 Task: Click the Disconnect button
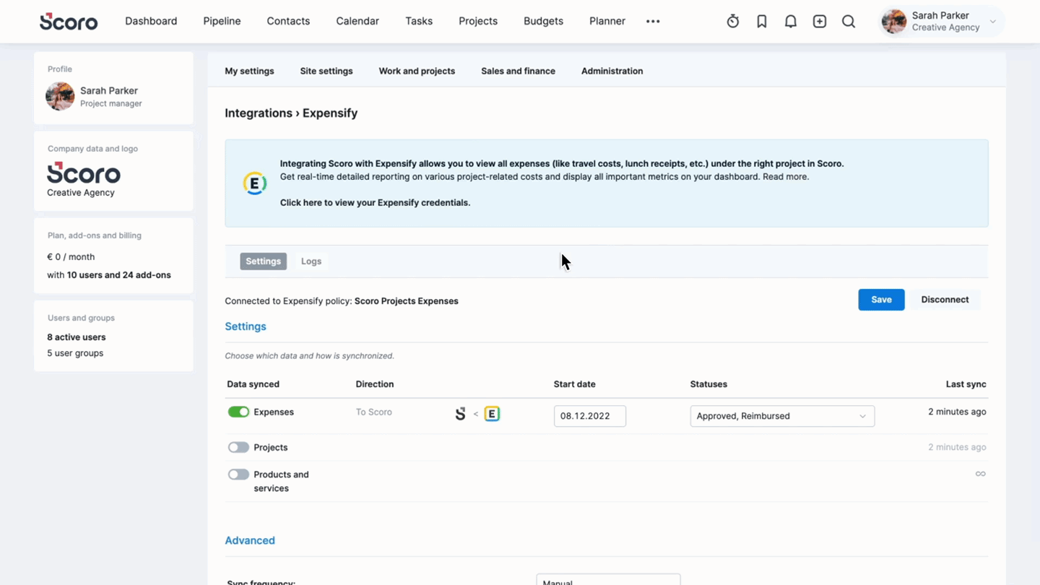tap(945, 300)
